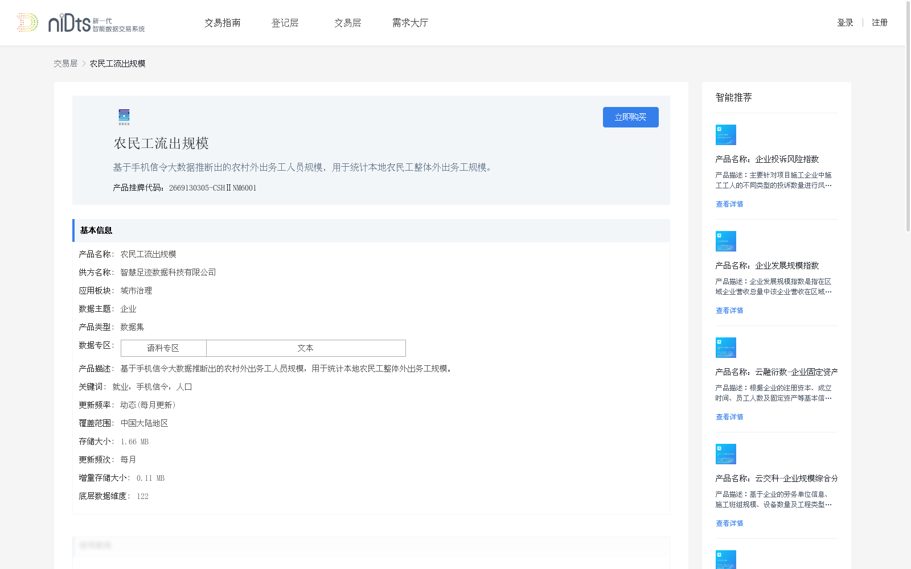Open 查看详情 for 企业发展规模指数
Viewport: 911px width, 569px height.
pos(729,311)
